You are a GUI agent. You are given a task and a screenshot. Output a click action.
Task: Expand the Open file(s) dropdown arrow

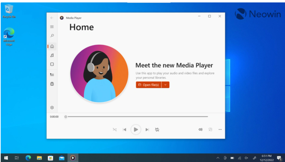(x=165, y=85)
